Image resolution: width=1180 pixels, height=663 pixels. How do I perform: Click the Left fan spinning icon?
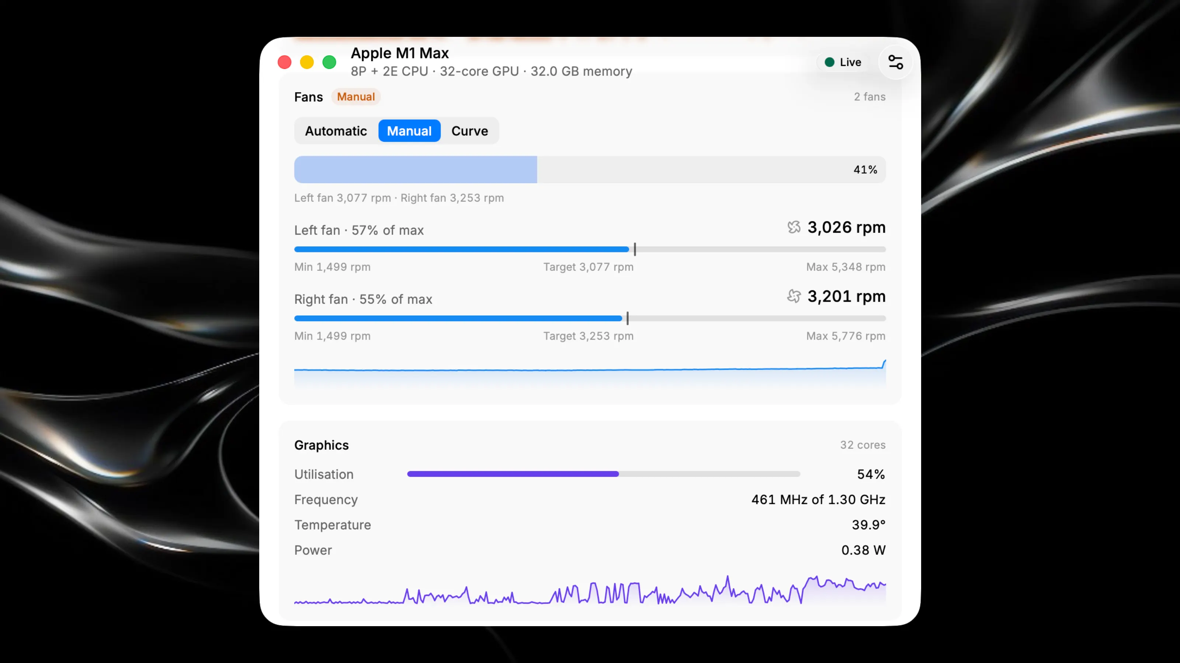[794, 227]
